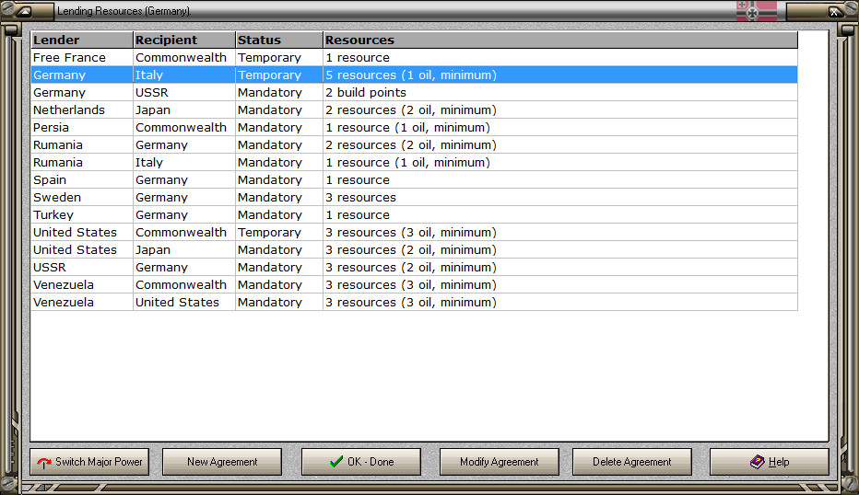Select United States to Commonwealth row
859x495 pixels.
point(414,233)
